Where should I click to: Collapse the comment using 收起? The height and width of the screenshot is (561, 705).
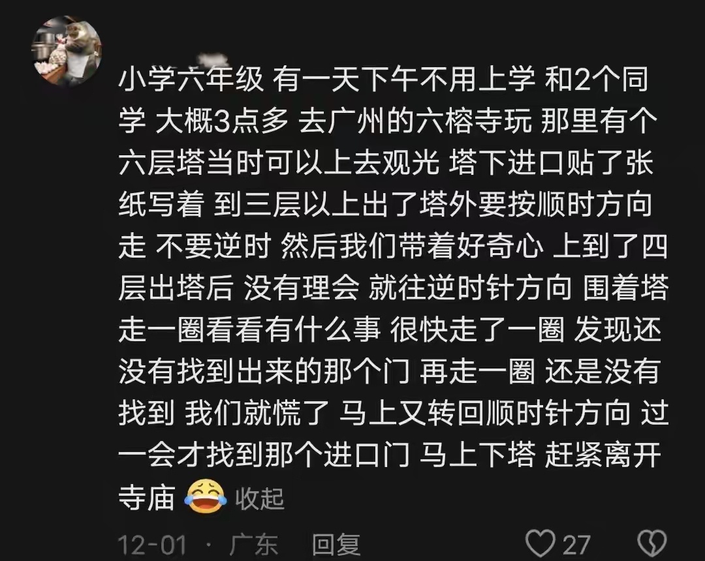260,498
